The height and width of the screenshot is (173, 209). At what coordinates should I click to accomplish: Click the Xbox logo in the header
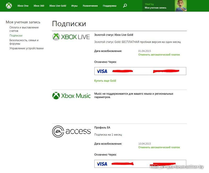point(9,6)
